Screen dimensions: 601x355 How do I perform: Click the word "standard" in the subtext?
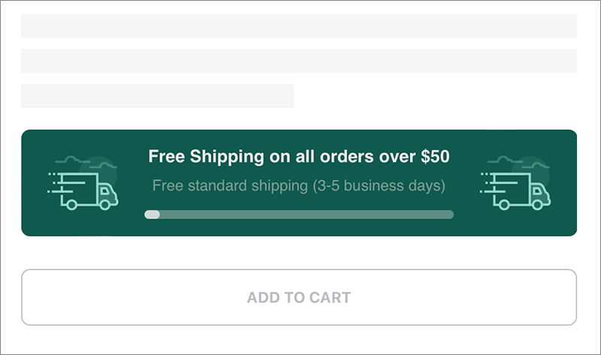217,185
